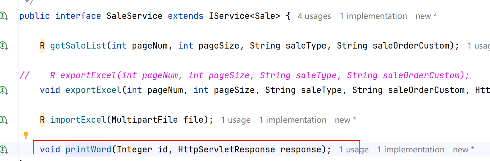Open the yellow light bulb quick-fix
This screenshot has width=490, height=161.
pyautogui.click(x=26, y=135)
